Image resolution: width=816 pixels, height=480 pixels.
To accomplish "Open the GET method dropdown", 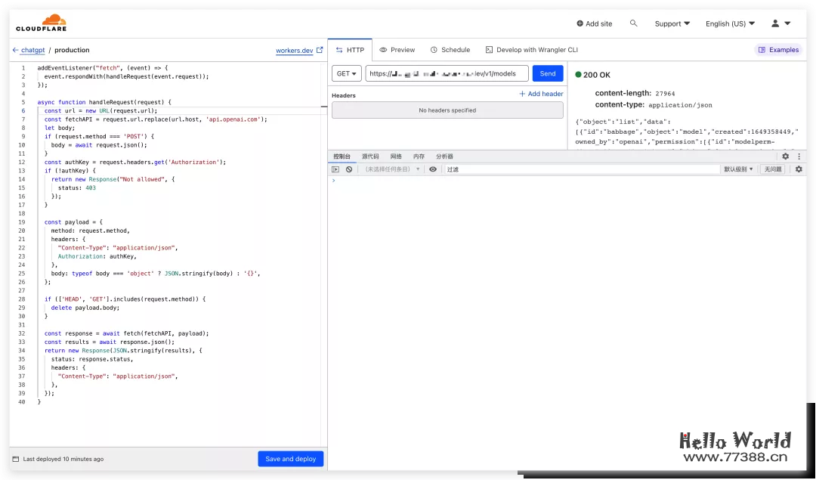I will tap(346, 73).
